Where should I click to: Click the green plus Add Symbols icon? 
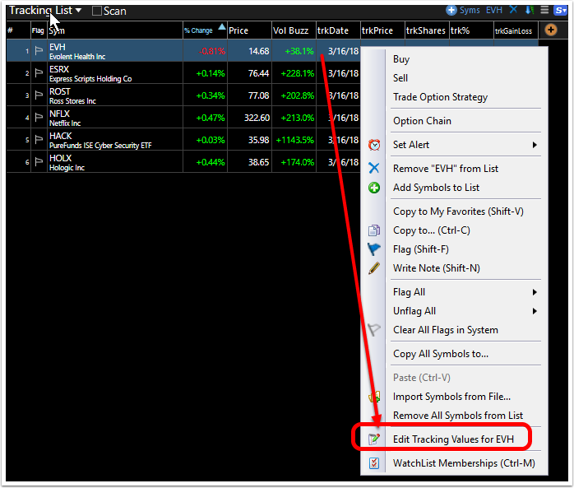tap(374, 188)
